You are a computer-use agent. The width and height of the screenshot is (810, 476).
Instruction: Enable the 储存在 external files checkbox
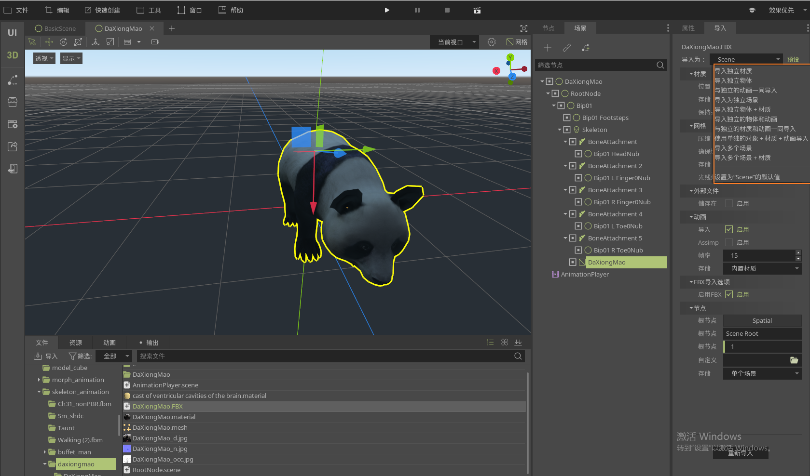click(x=729, y=203)
